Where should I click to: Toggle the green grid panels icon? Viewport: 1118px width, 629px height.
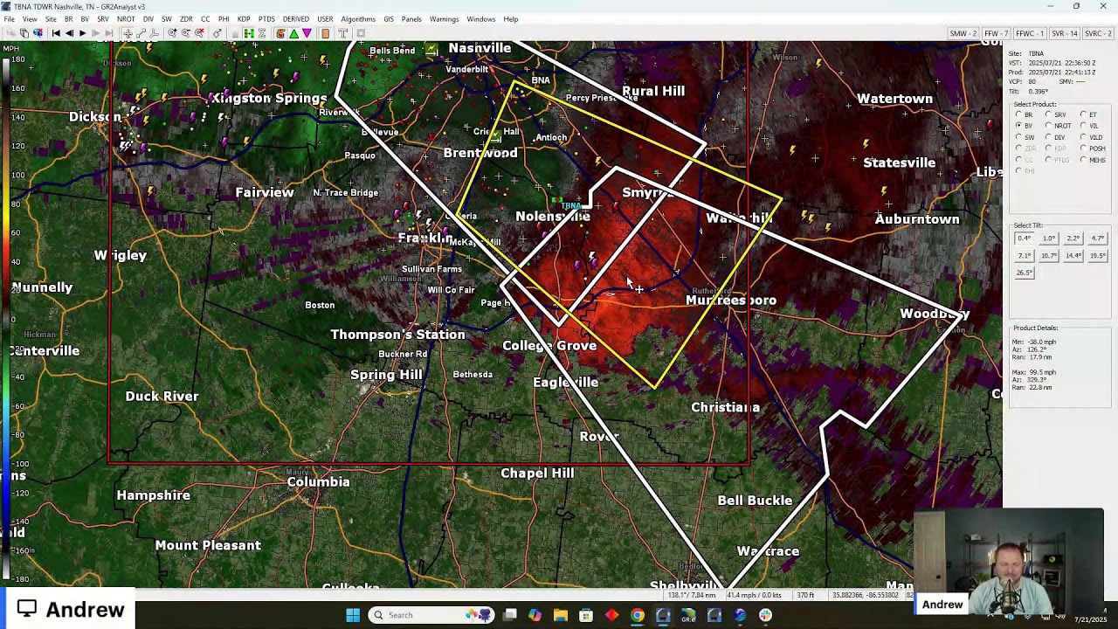click(x=249, y=33)
